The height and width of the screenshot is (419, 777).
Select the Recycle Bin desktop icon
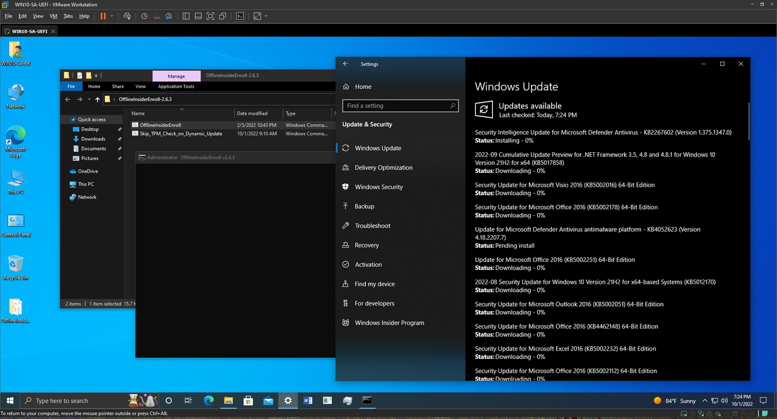(x=16, y=268)
